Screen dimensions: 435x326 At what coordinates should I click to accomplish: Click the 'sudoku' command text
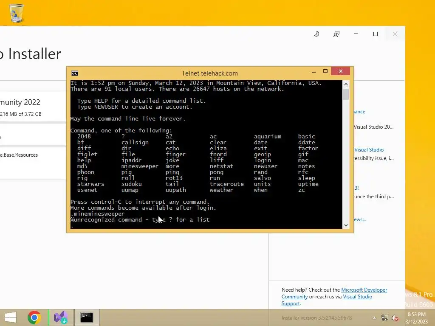[x=132, y=184]
